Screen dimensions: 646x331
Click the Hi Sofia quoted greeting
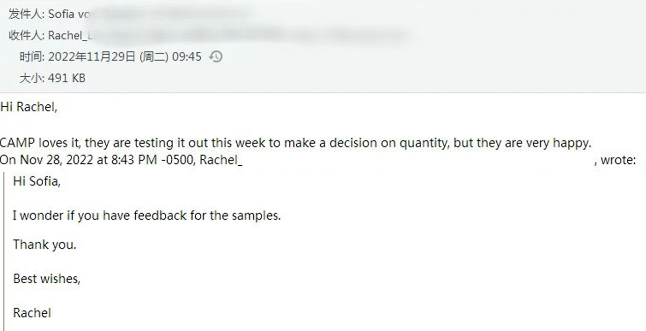coord(37,181)
